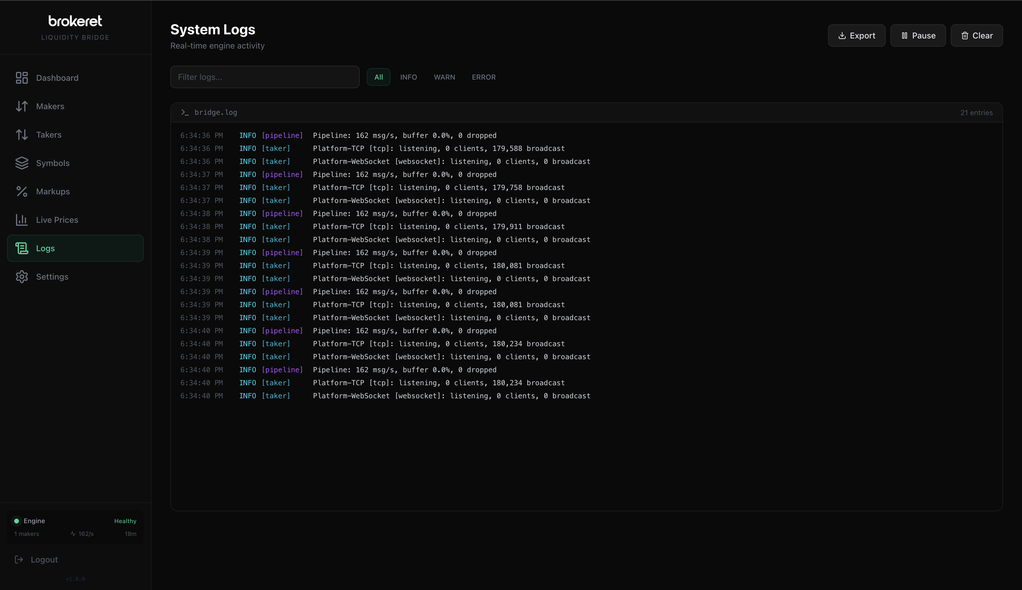Select the Logs document icon in the sidebar
The width and height of the screenshot is (1022, 590).
tap(22, 248)
